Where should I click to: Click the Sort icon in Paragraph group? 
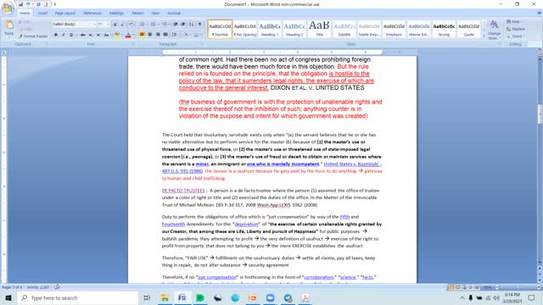[191, 25]
